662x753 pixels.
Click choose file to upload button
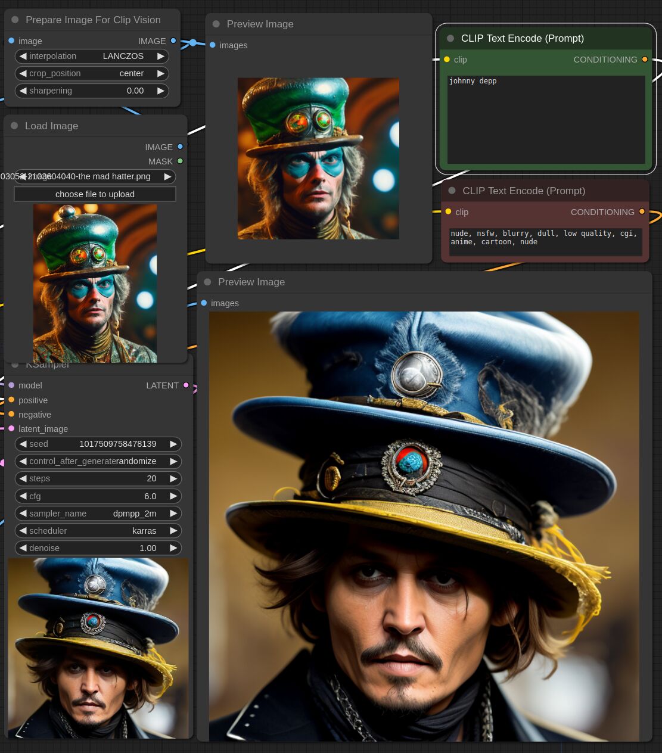click(x=95, y=194)
